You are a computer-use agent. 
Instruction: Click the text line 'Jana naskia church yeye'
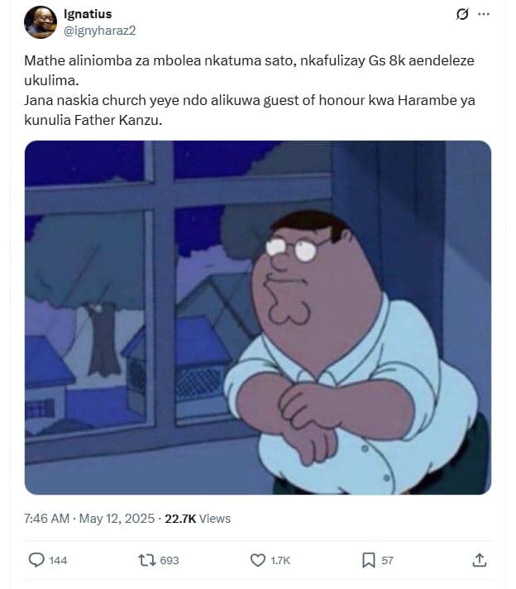click(x=250, y=100)
